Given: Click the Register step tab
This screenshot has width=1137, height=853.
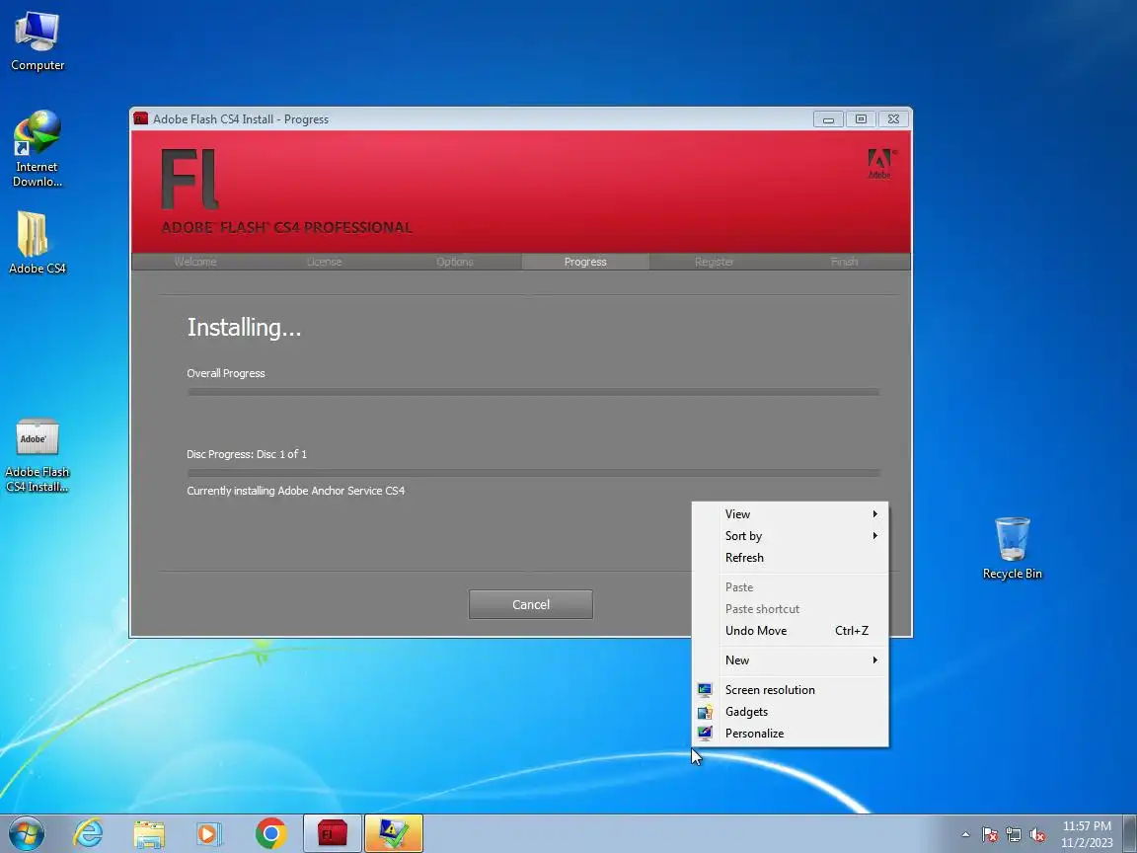Looking at the screenshot, I should click(x=715, y=262).
